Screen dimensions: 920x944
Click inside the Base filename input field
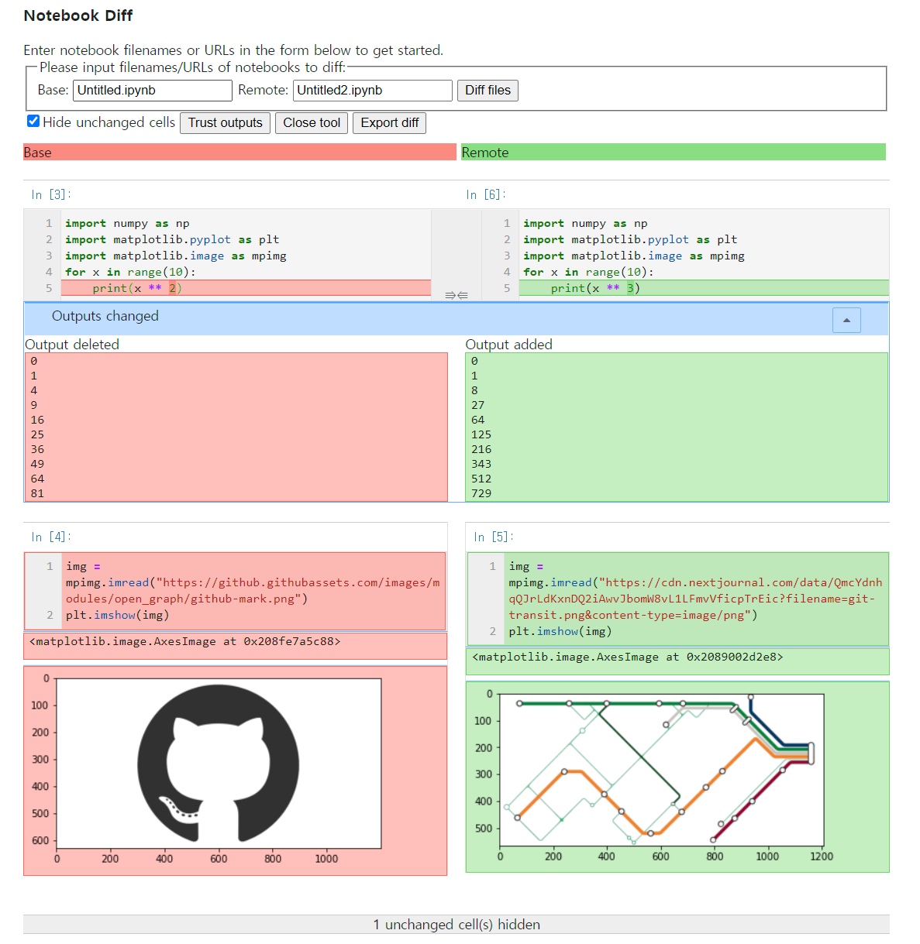click(x=152, y=90)
